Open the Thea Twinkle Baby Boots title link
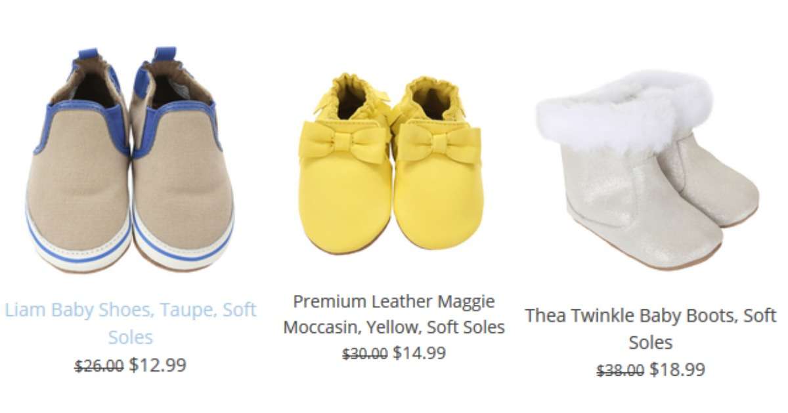This screenshot has width=788, height=413. (x=651, y=328)
